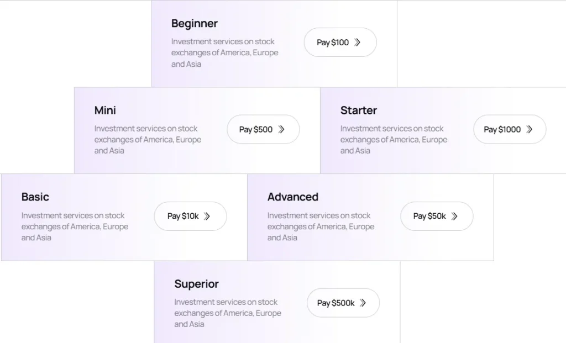566x343 pixels.
Task: Click double chevron icon beside Pay $500
Action: [281, 129]
